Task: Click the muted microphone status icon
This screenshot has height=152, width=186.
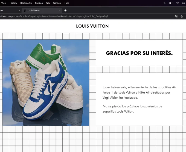Action: [165, 3]
